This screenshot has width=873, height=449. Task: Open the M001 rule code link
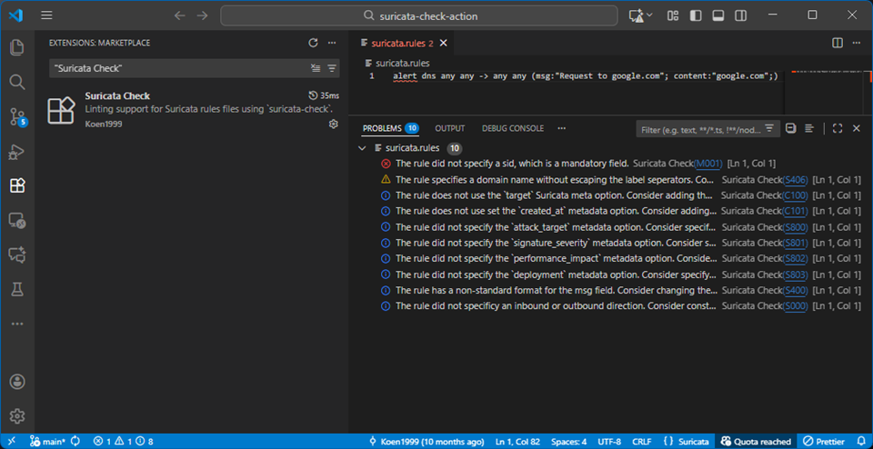tap(708, 164)
